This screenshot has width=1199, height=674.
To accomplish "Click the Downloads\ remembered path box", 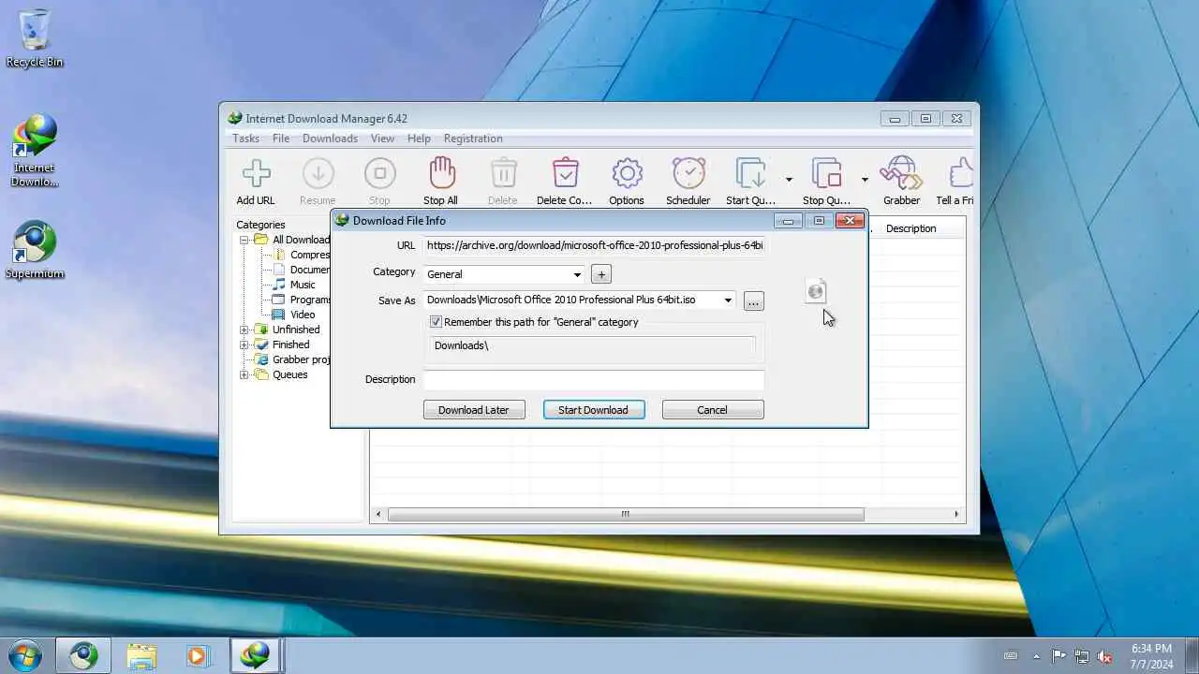I will (x=593, y=345).
